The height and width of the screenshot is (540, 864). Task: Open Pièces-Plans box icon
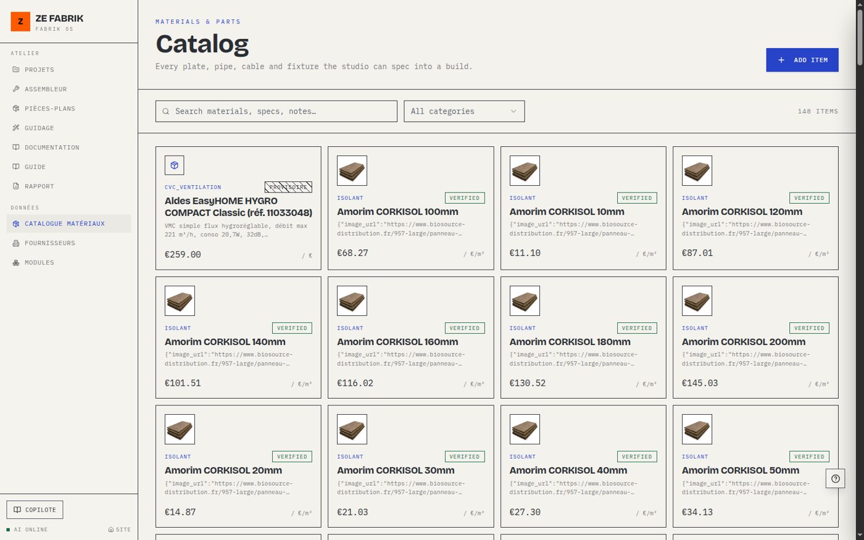16,109
